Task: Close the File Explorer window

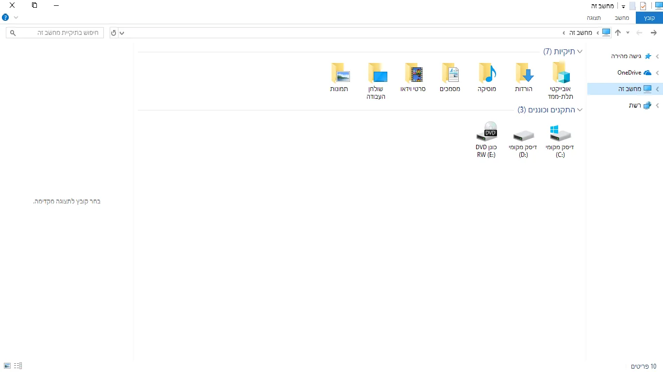Action: pyautogui.click(x=12, y=5)
